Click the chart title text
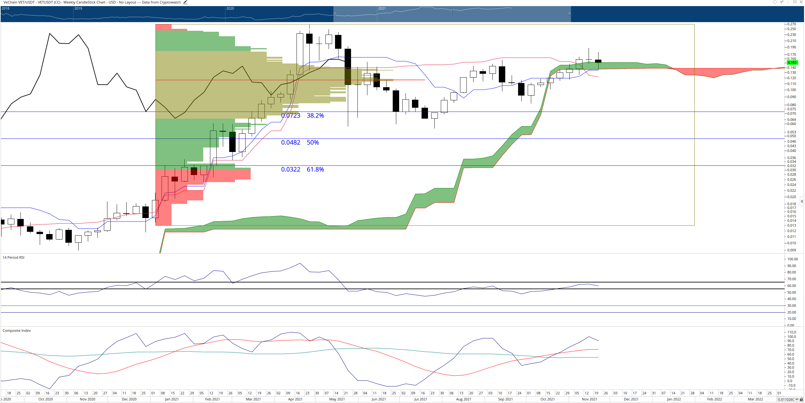The image size is (805, 403). point(92,2)
